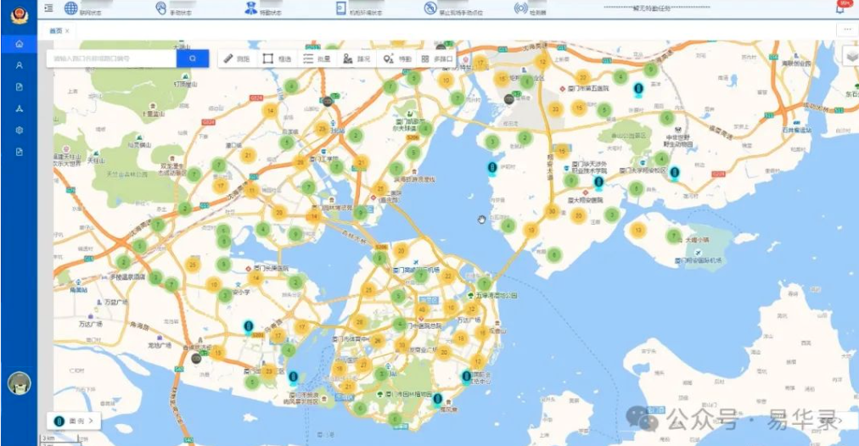Click signal marker beside 厦门大学翔安校区

tap(675, 174)
